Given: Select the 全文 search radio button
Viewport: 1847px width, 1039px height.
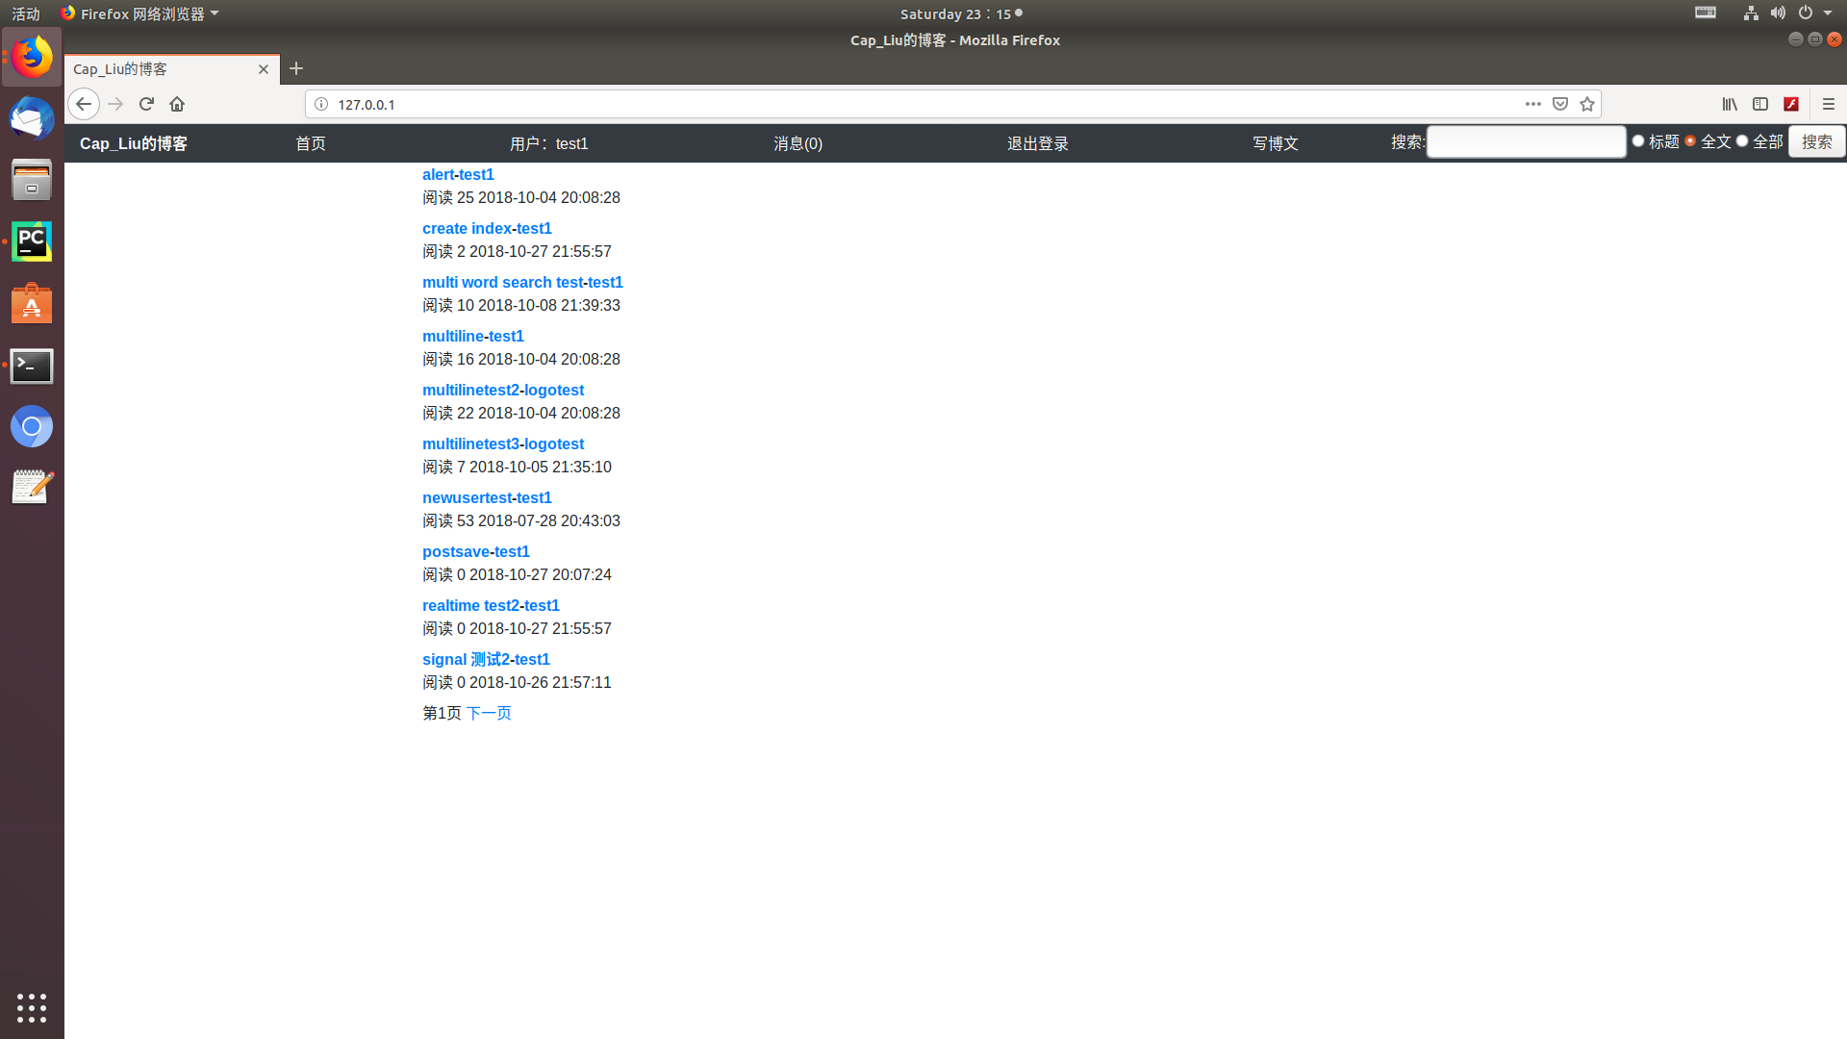Looking at the screenshot, I should (x=1690, y=141).
